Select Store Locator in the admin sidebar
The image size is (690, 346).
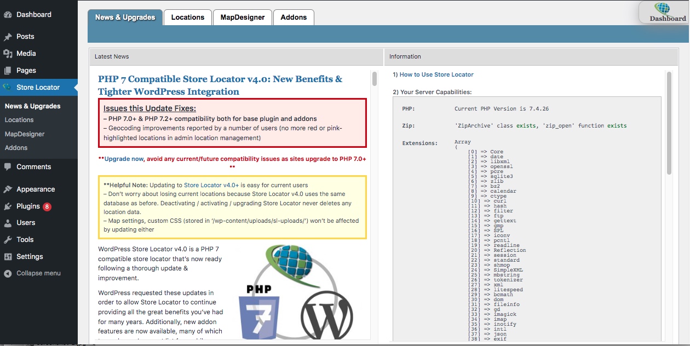[39, 88]
